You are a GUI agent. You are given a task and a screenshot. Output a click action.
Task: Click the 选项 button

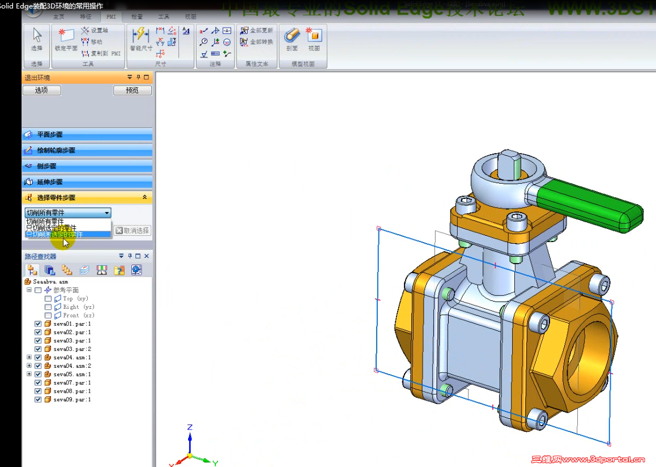point(41,90)
